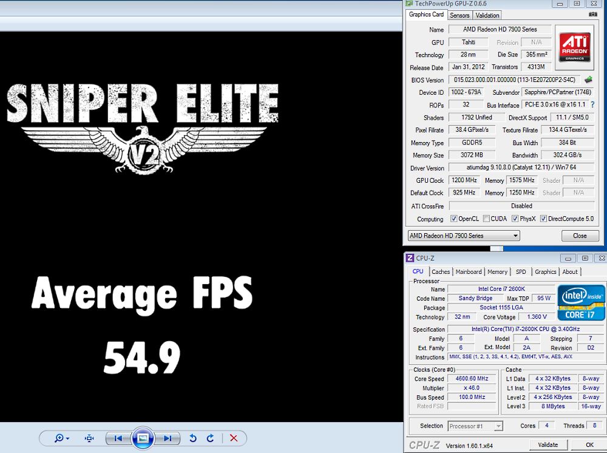Open the SPD tab in CPU-Z
Screen dimensions: 607x453
(521, 272)
